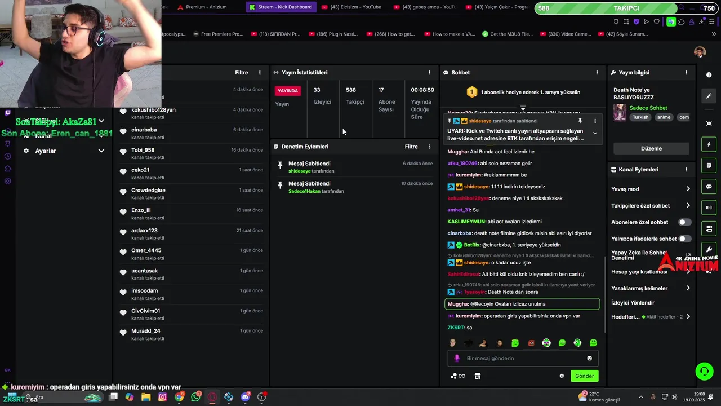Open the Free Premiere Pro bookmark
The height and width of the screenshot is (406, 721).
[217, 34]
